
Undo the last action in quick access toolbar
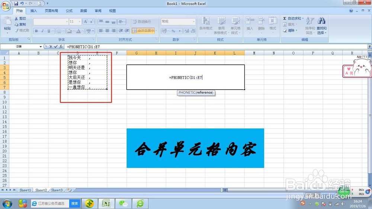point(22,3)
